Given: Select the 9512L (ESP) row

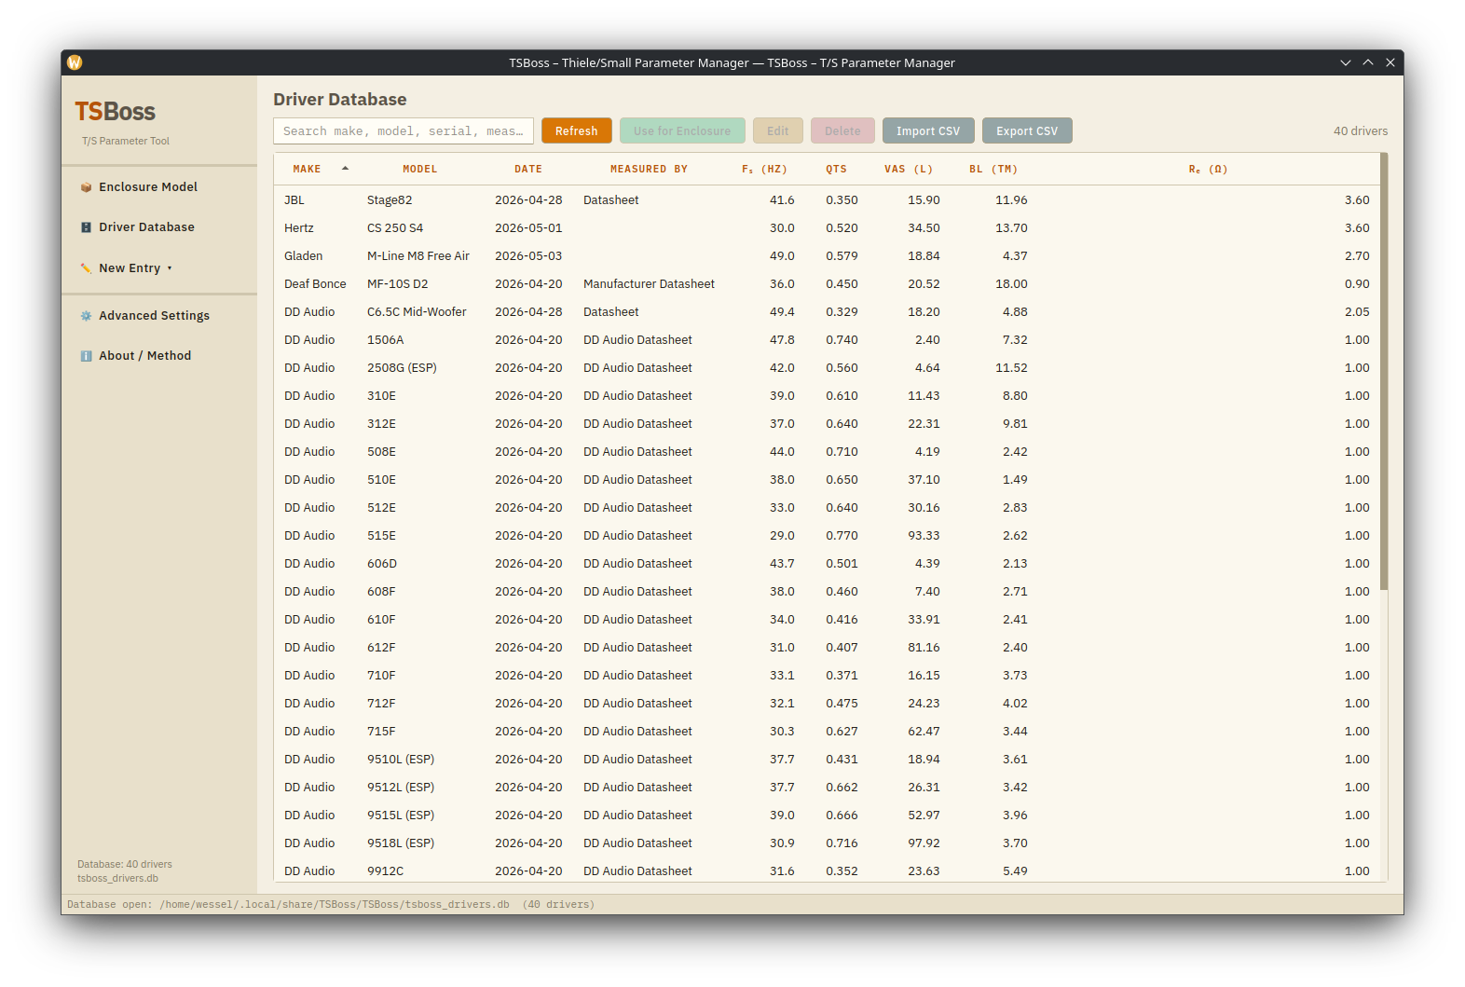Looking at the screenshot, I should (x=827, y=788).
